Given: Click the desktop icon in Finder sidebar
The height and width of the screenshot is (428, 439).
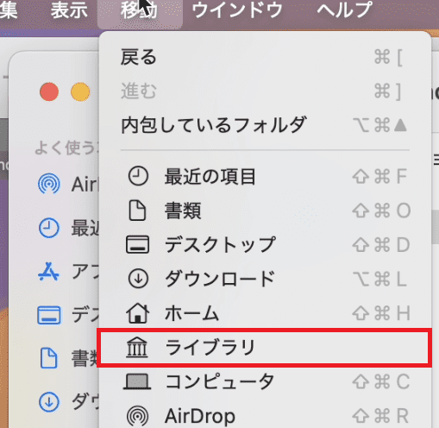Looking at the screenshot, I should (49, 315).
